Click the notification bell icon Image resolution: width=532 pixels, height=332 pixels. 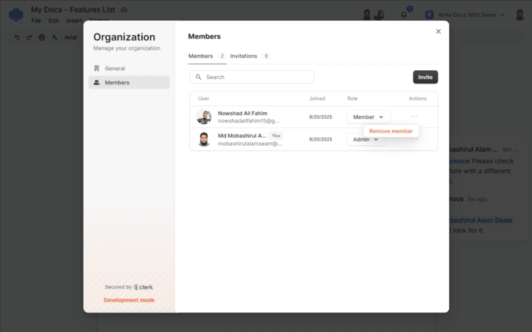[404, 15]
